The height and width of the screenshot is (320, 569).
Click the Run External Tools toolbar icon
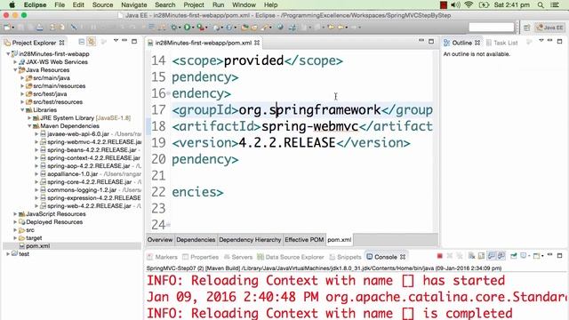[200, 28]
